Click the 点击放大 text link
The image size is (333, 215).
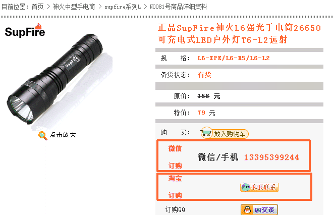tap(63, 135)
